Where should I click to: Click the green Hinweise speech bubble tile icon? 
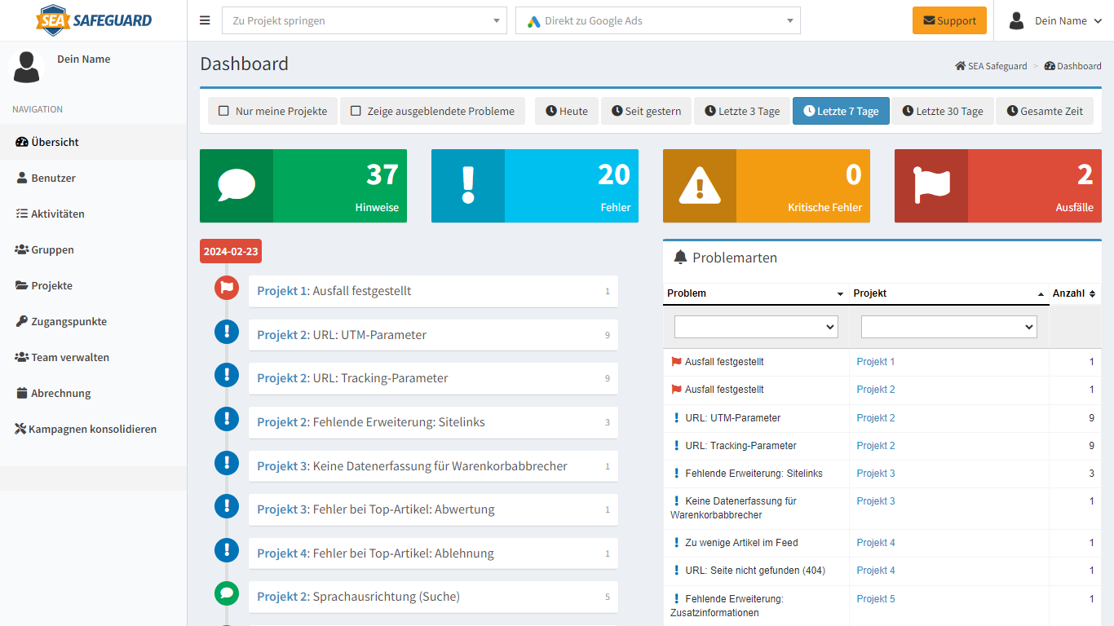[x=237, y=186]
